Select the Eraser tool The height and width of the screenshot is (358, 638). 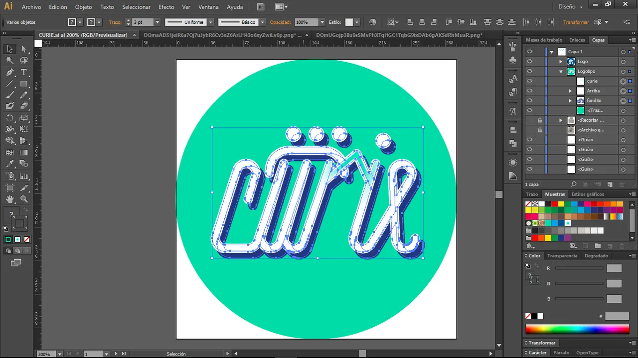pyautogui.click(x=23, y=106)
